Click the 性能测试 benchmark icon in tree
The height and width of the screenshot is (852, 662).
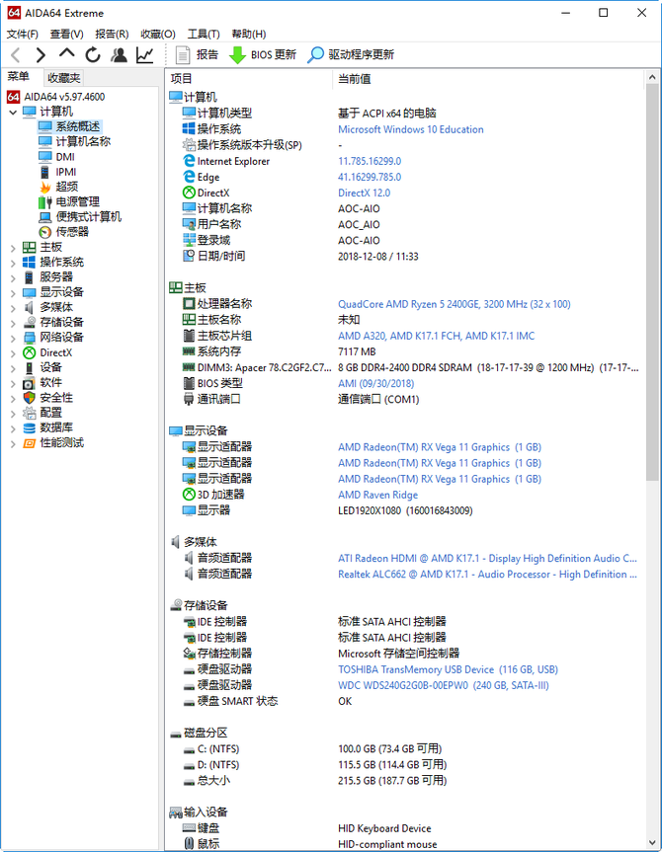(30, 443)
